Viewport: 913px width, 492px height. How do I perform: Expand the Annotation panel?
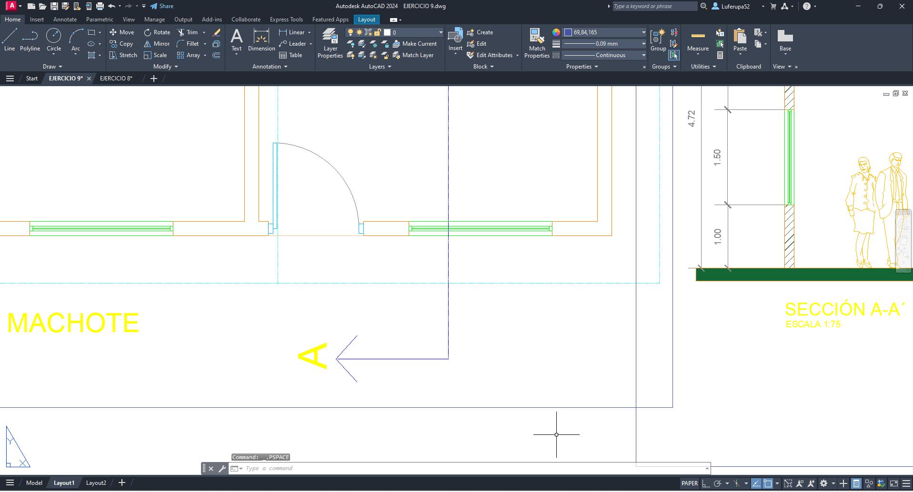(x=270, y=67)
